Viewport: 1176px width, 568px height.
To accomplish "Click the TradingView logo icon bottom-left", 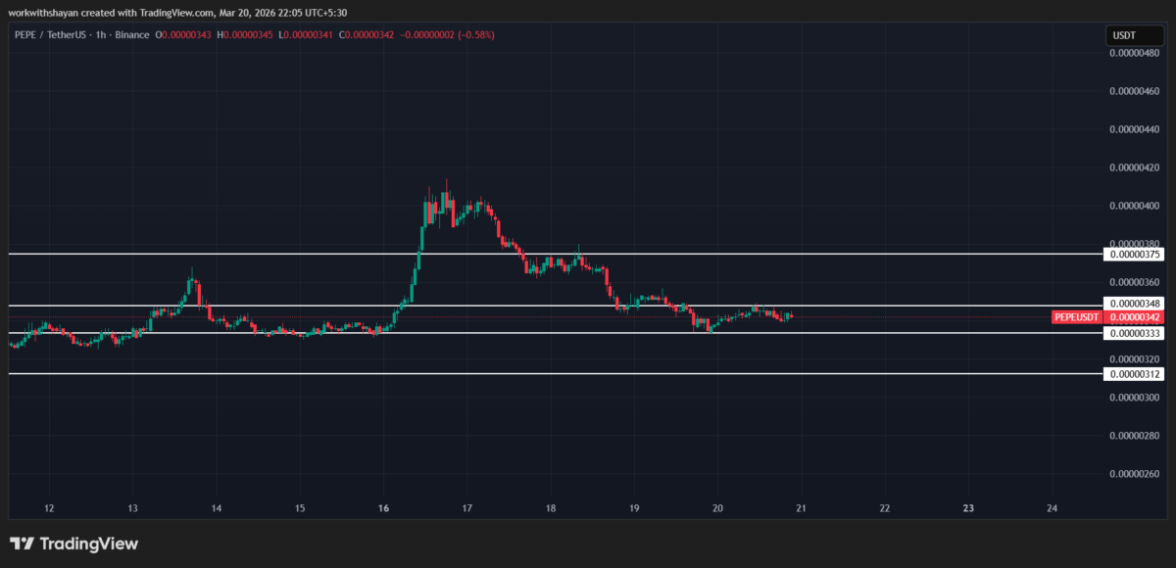I will click(22, 544).
